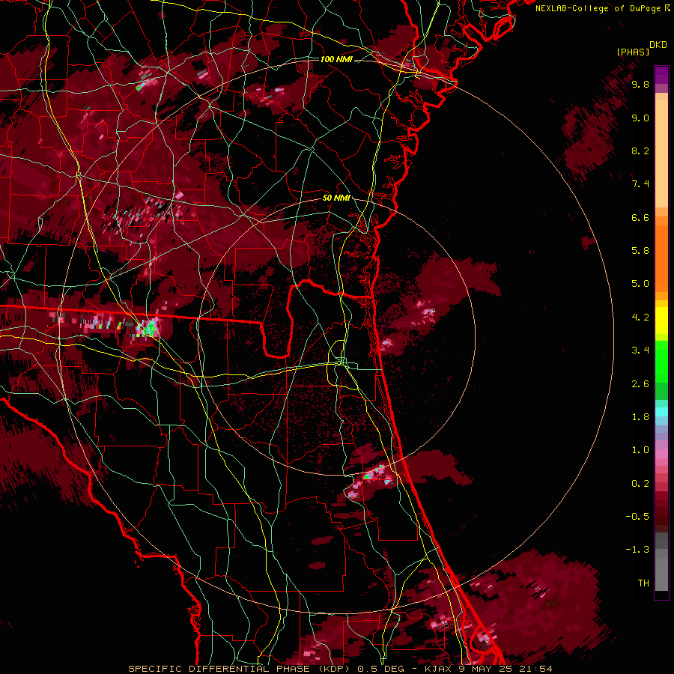Screen dimensions: 674x674
Task: Click the 4.2 value on the color scale
Action: 640,318
